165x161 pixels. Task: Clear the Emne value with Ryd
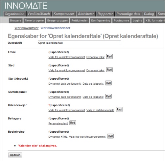tap(109, 57)
